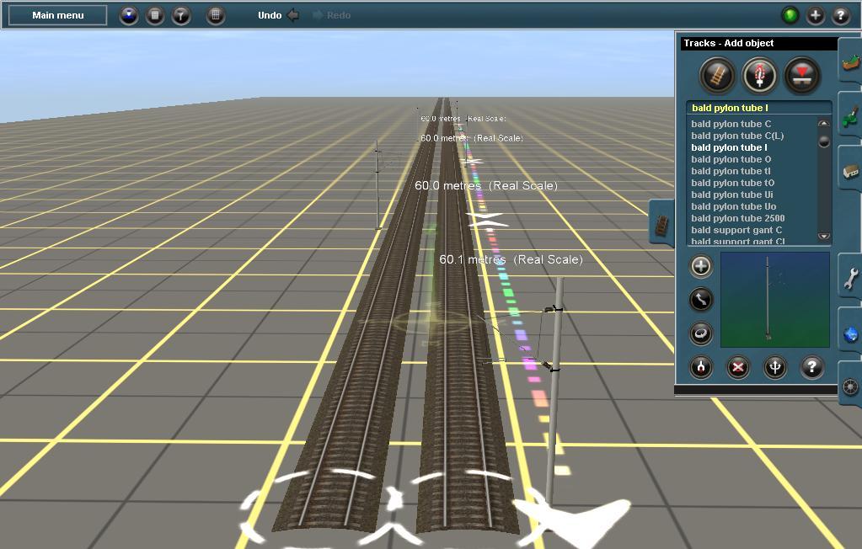The width and height of the screenshot is (862, 549).
Task: Select the Delete object red X tool
Action: tap(738, 367)
